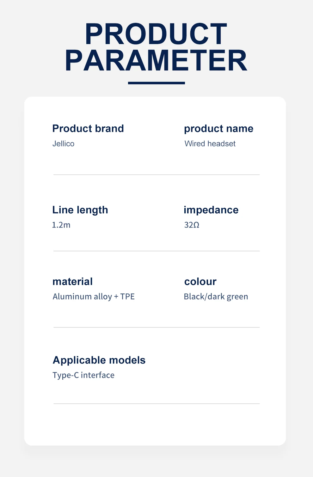
Task: Click the Black/dark green value
Action: coord(216,297)
